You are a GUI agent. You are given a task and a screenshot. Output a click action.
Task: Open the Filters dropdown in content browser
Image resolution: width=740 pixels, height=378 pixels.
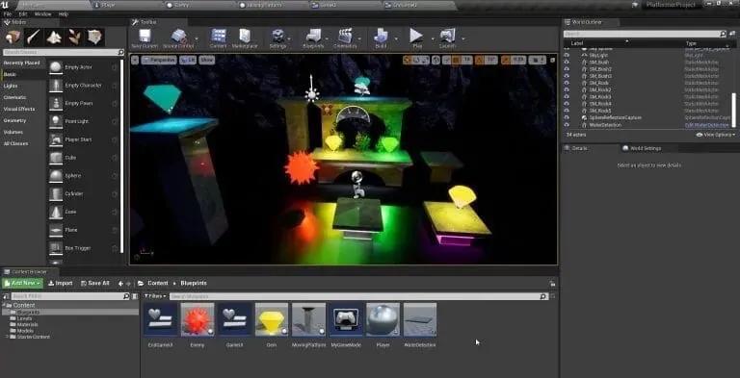pos(155,296)
